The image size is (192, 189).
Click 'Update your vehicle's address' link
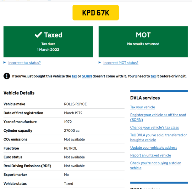coord(154,147)
